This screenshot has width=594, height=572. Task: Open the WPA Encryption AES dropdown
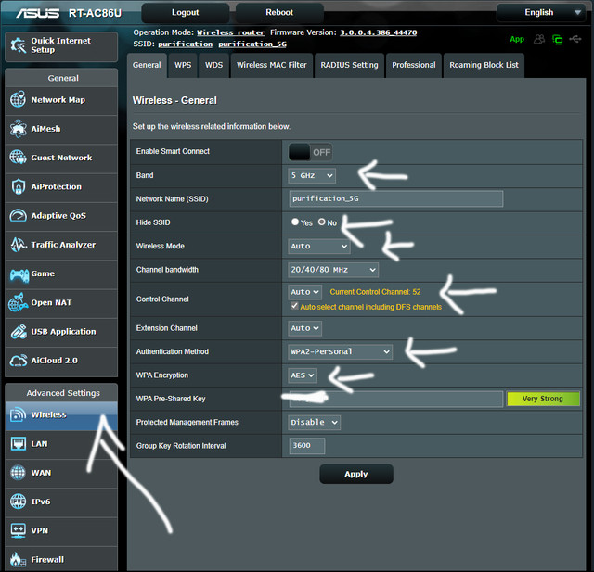303,375
